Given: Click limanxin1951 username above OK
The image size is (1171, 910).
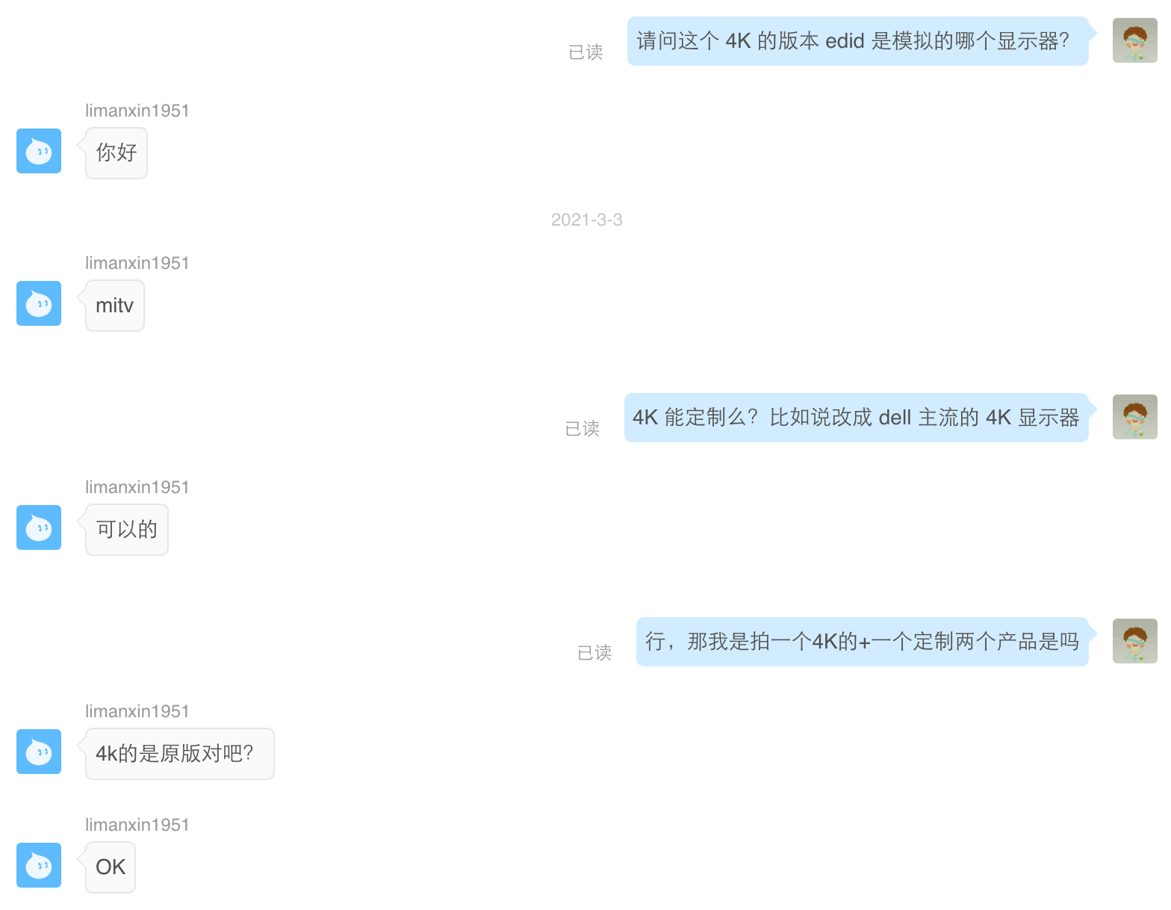Looking at the screenshot, I should pos(137,825).
